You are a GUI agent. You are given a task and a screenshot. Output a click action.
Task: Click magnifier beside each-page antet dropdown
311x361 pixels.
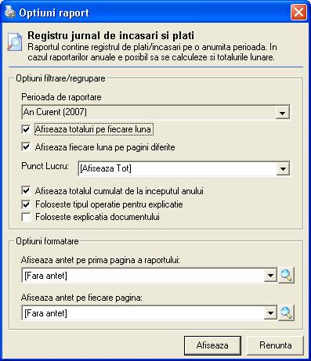(286, 312)
